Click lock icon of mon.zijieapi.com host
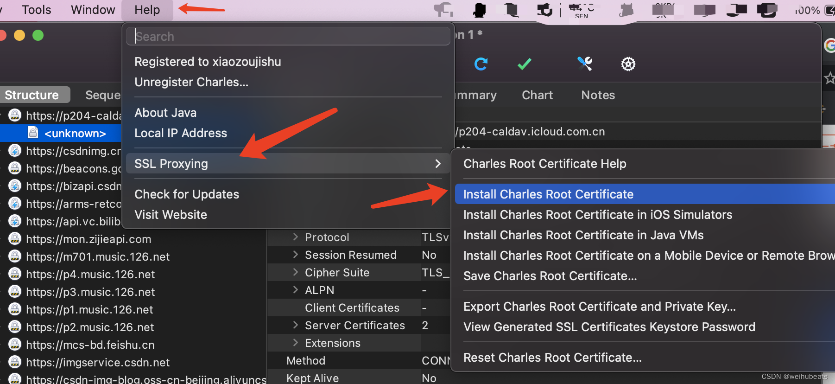Image resolution: width=835 pixels, height=384 pixels. (x=15, y=238)
